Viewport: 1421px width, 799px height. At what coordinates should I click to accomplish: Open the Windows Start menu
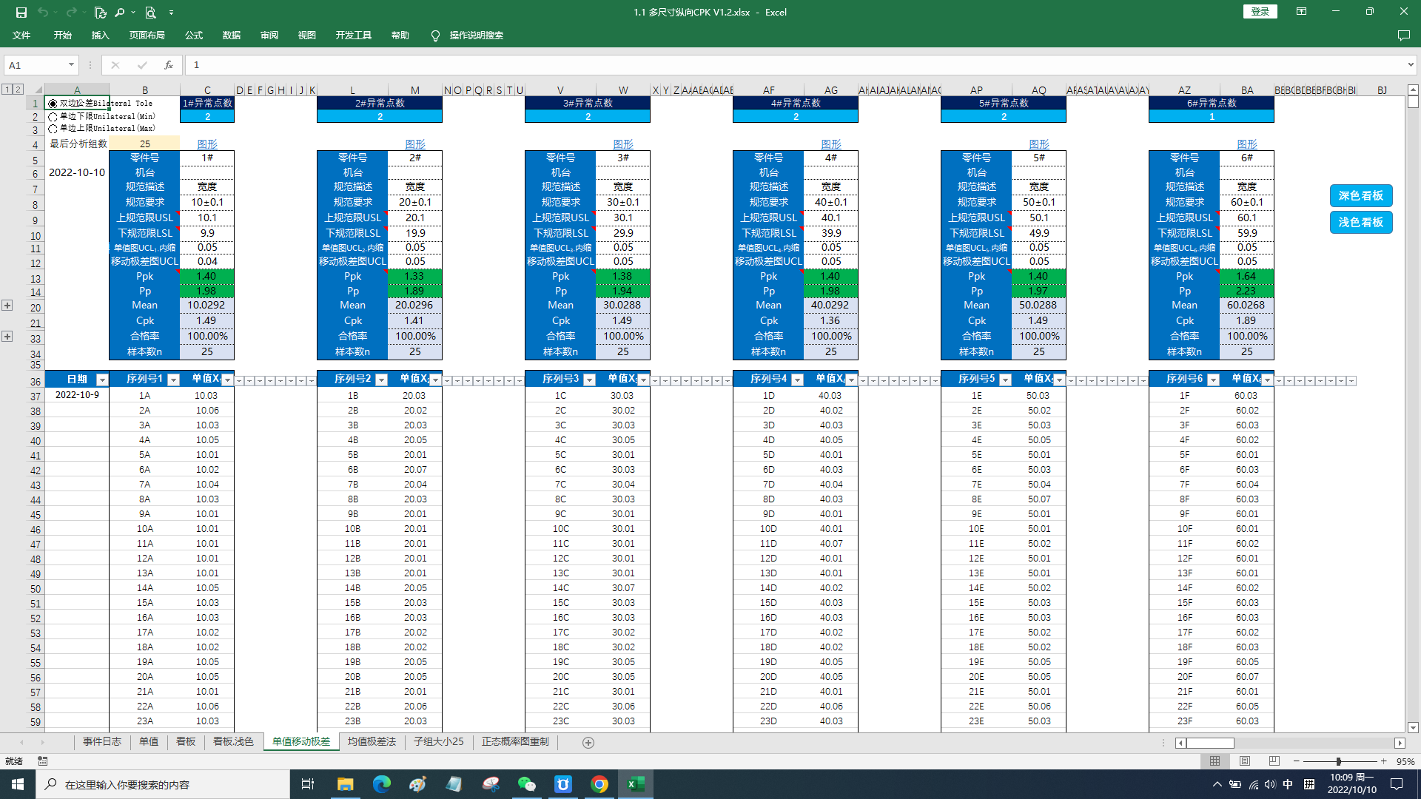(x=18, y=784)
